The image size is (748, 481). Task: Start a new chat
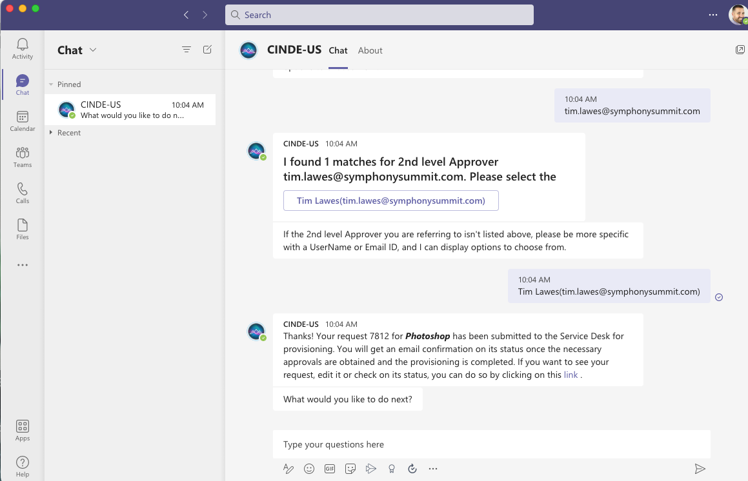click(x=207, y=50)
